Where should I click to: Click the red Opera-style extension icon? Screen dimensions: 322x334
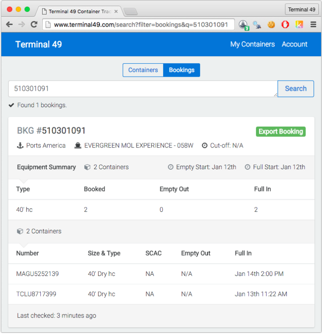click(x=285, y=25)
